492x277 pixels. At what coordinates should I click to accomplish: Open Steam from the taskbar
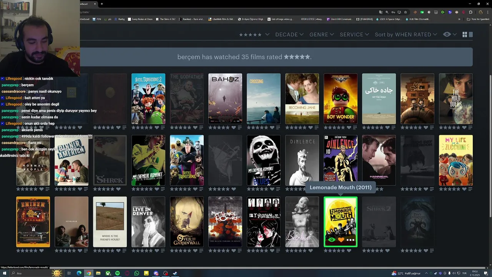(x=175, y=273)
